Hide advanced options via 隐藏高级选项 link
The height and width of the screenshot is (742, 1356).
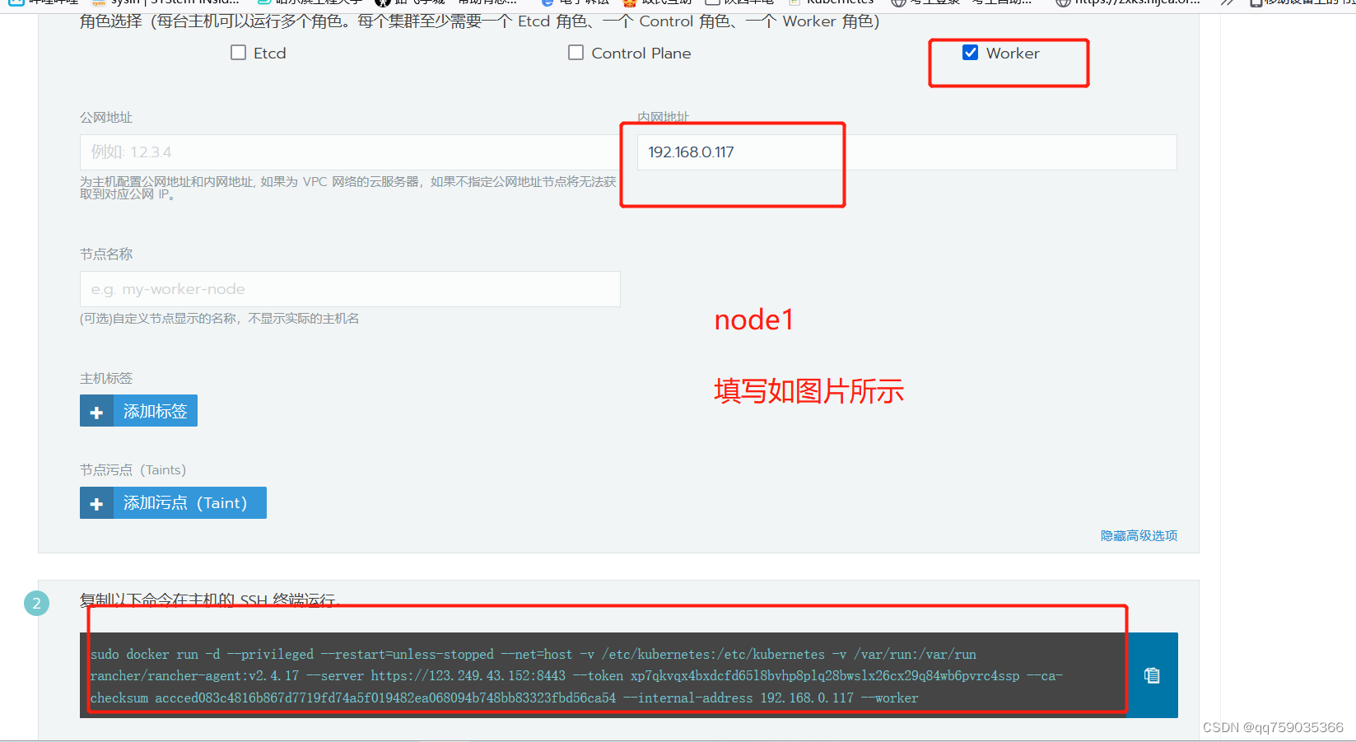(x=1139, y=535)
